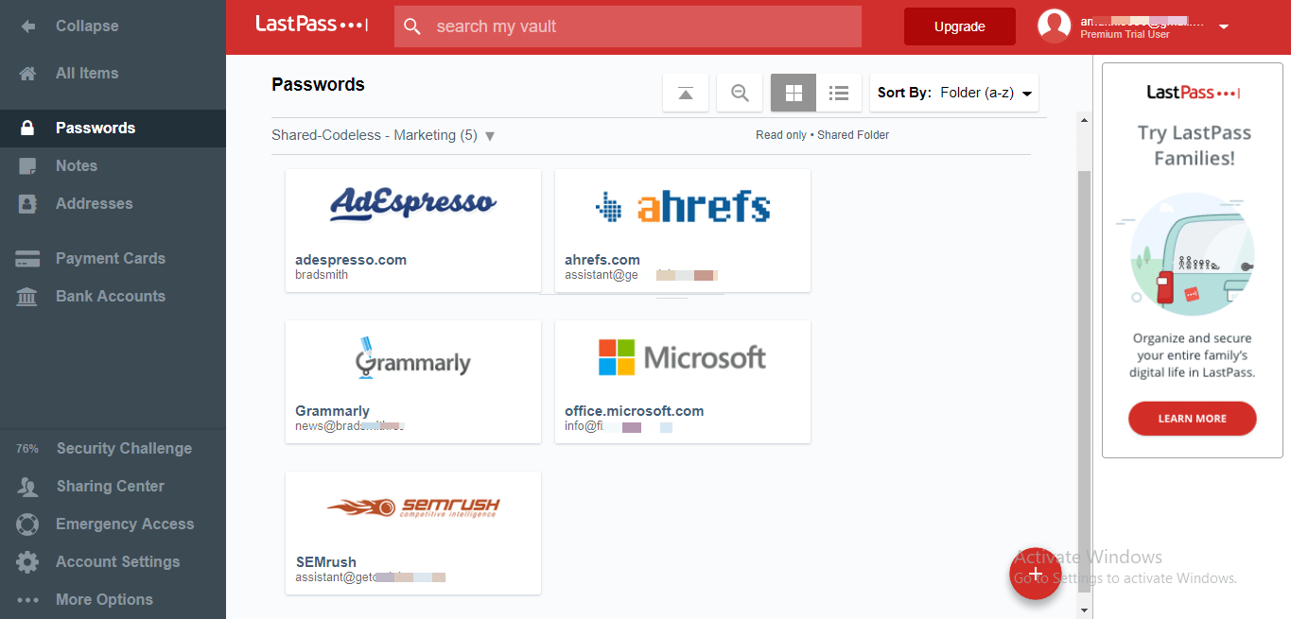The image size is (1291, 619).
Task: Click username bradsmith under adespresso
Action: tap(322, 275)
